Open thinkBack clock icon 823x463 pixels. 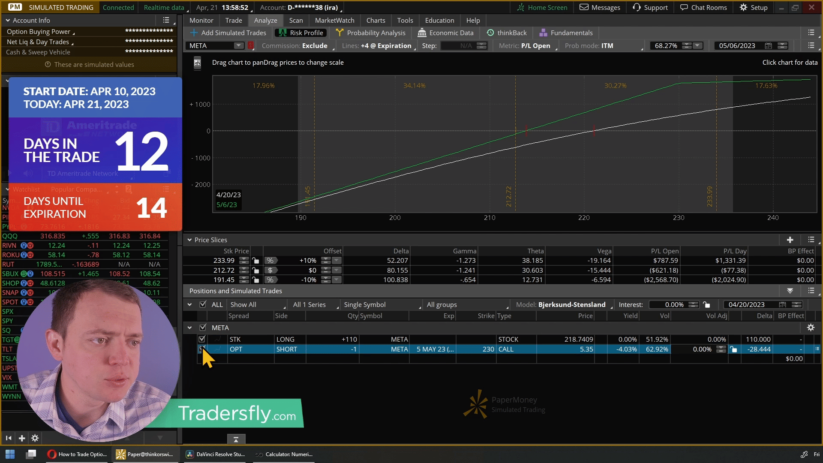(490, 33)
